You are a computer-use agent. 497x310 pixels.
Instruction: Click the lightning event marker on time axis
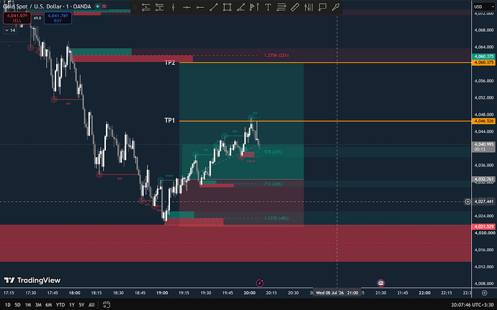coord(259,283)
